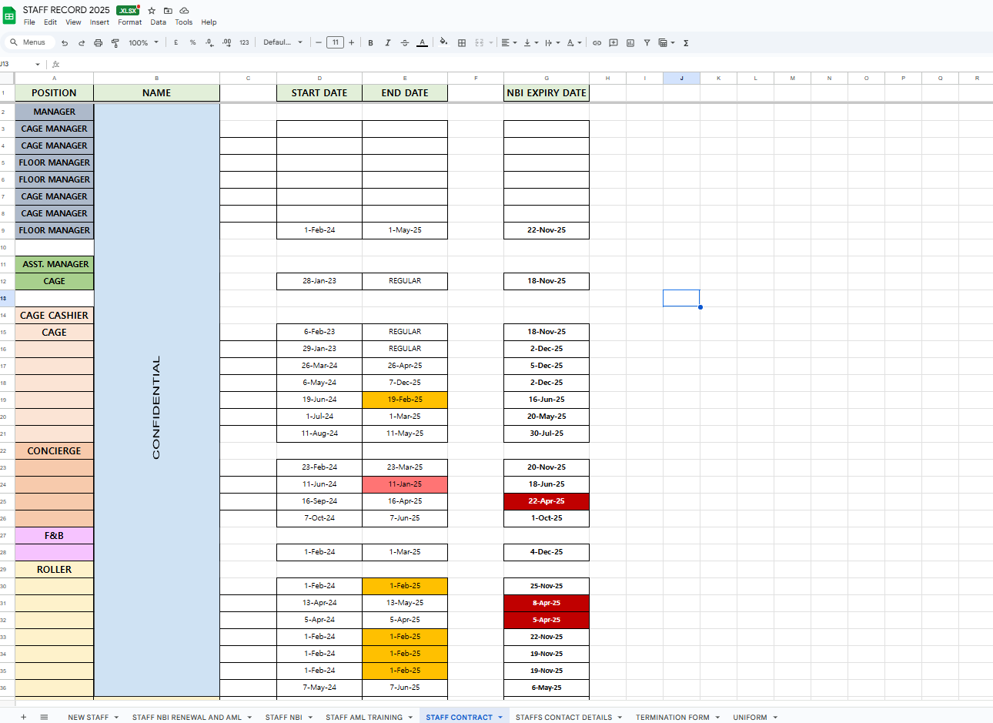
Task: Click the Menus search button
Action: (28, 42)
